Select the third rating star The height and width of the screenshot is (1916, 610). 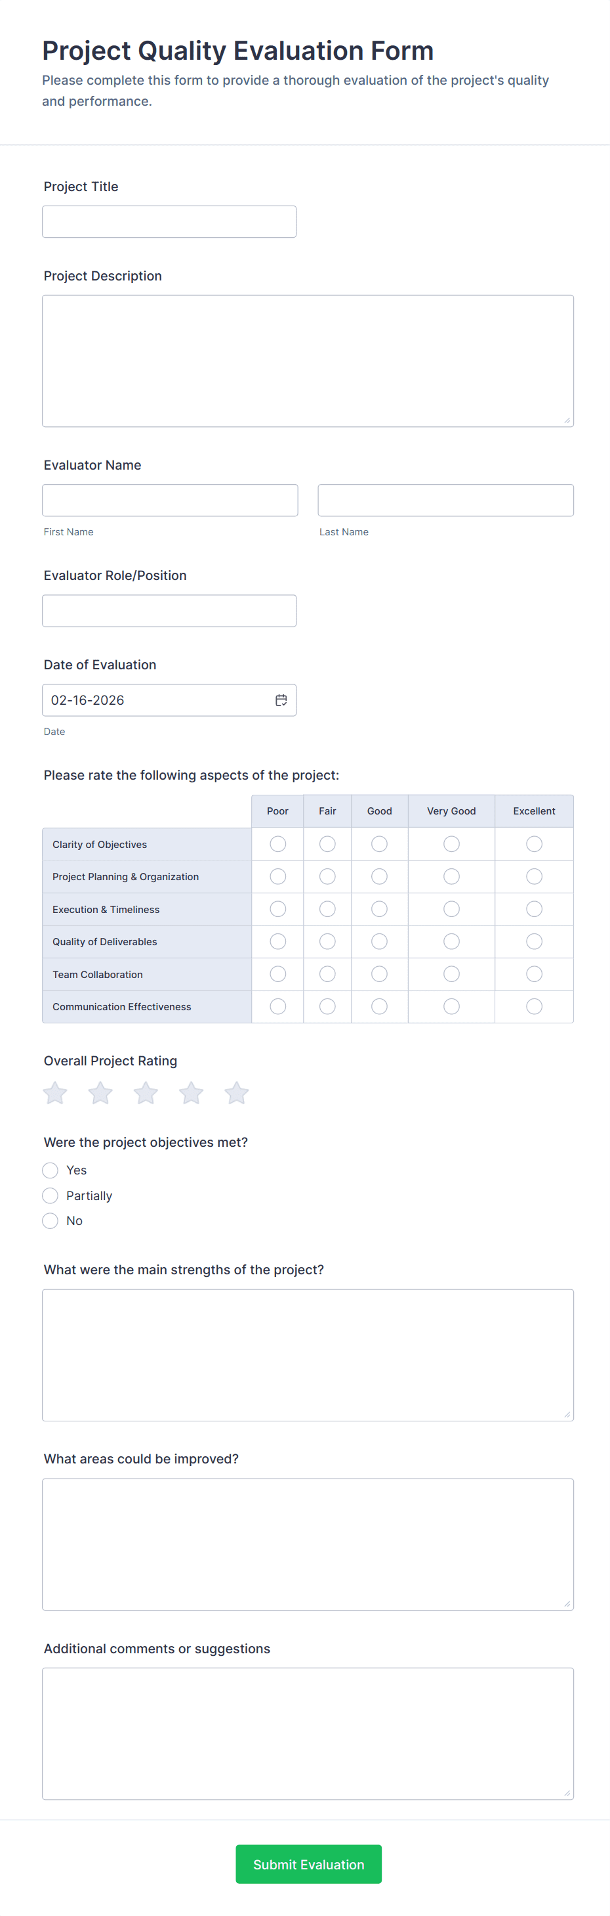tap(146, 1092)
